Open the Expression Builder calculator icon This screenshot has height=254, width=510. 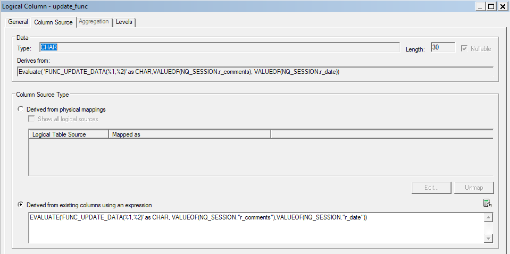coord(487,204)
